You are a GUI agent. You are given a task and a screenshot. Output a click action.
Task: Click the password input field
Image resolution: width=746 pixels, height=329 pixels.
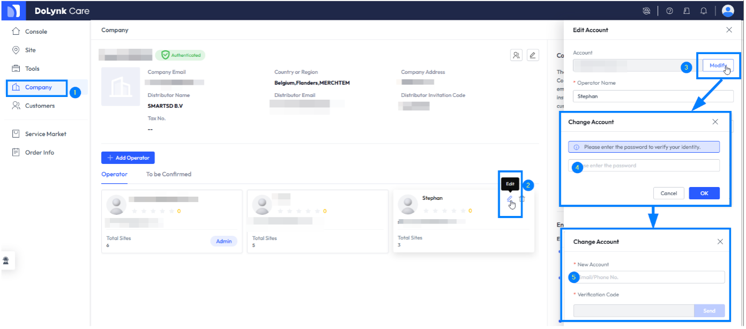(x=648, y=166)
